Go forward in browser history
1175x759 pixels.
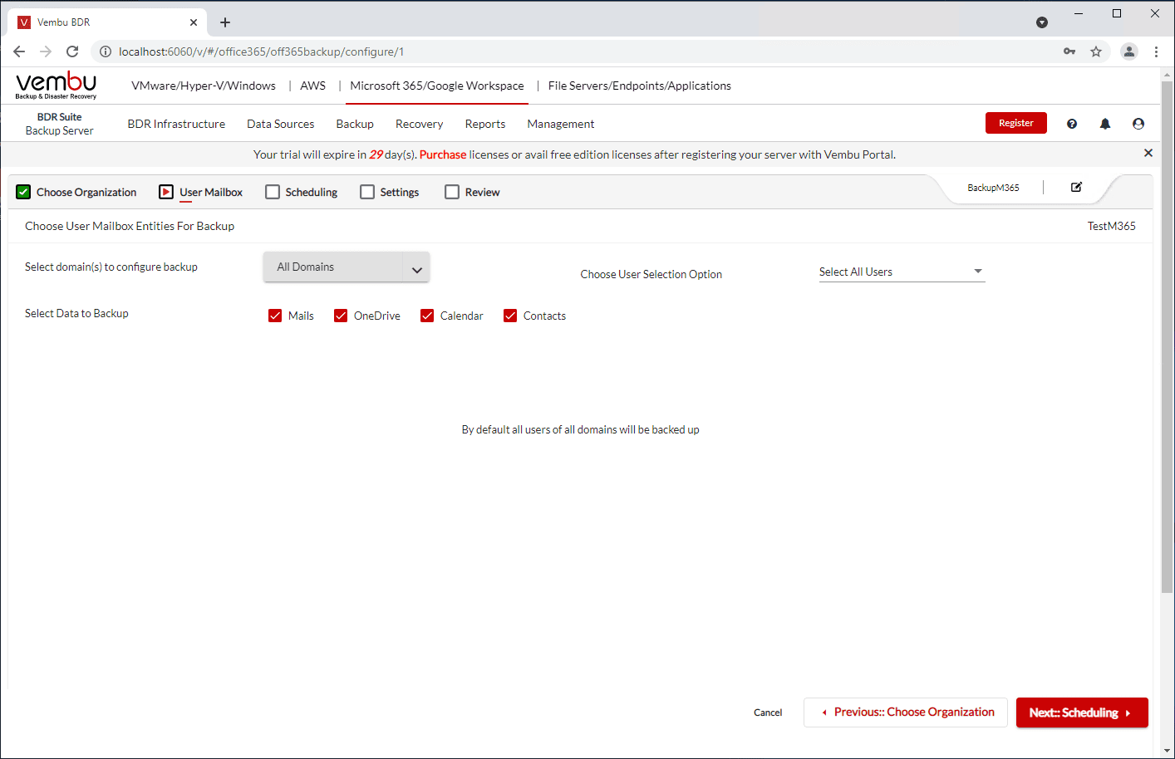click(46, 51)
